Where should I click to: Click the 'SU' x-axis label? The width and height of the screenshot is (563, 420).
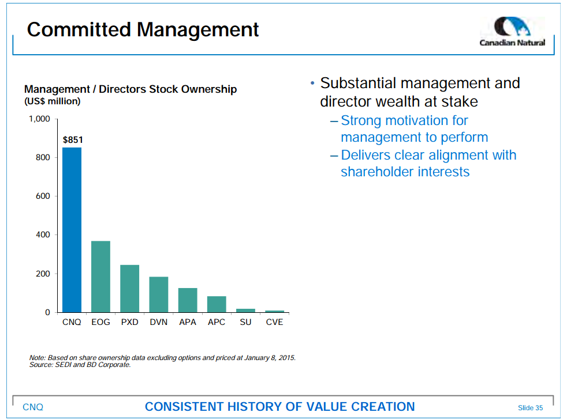(x=245, y=322)
